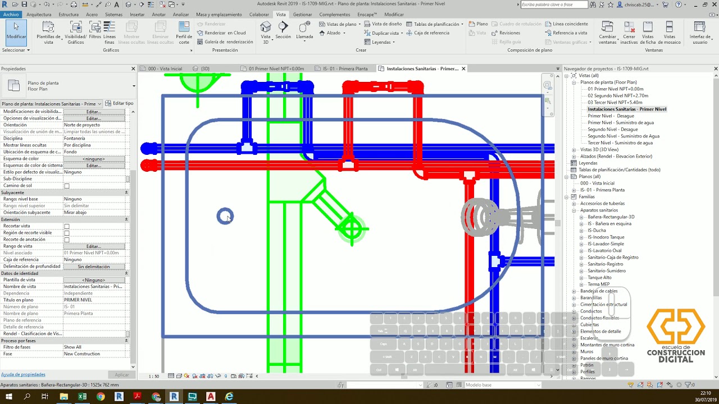
Task: Enable Región de recorte visible checkbox
Action: [x=67, y=233]
